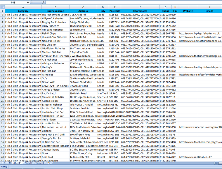This screenshot has height=169, width=222.
Task: Select row 1 header
Action: pos(2,11)
